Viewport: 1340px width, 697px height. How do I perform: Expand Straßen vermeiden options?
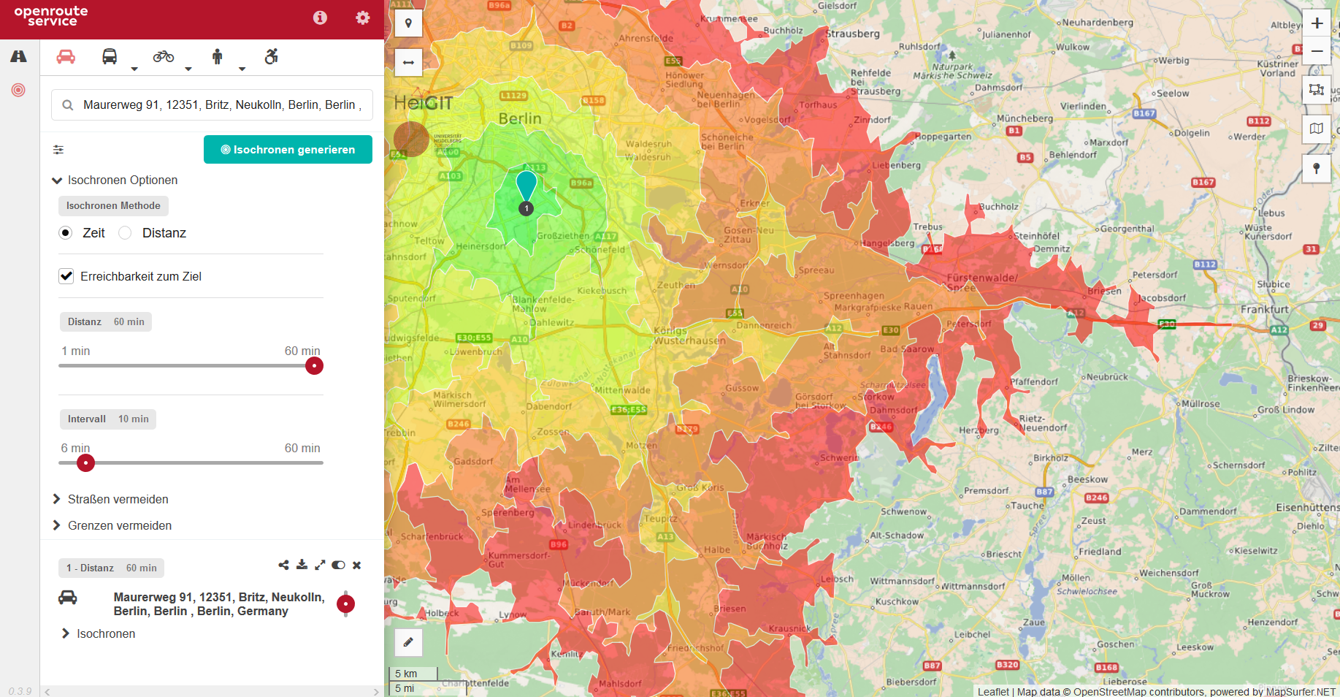coord(57,499)
